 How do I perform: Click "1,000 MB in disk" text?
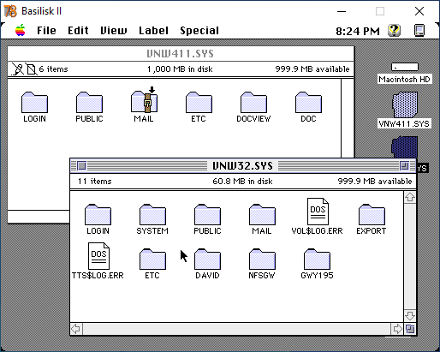pyautogui.click(x=180, y=69)
